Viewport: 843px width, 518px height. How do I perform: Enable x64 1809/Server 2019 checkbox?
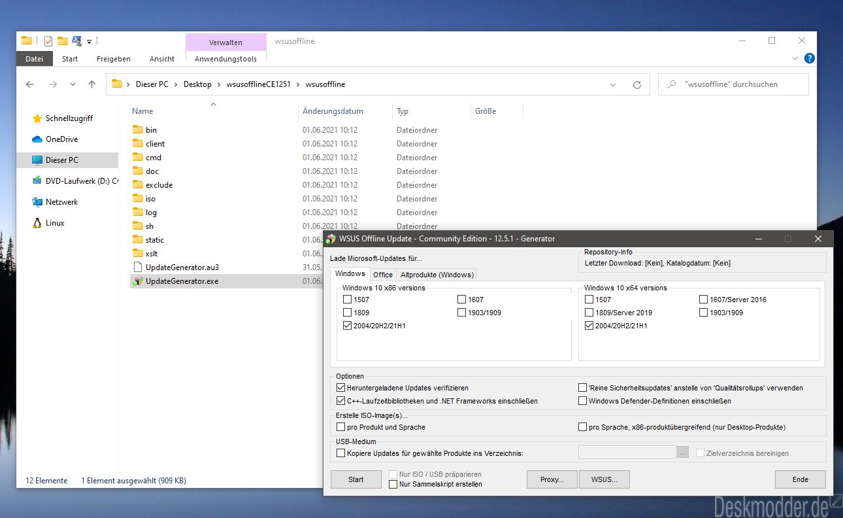tap(589, 313)
